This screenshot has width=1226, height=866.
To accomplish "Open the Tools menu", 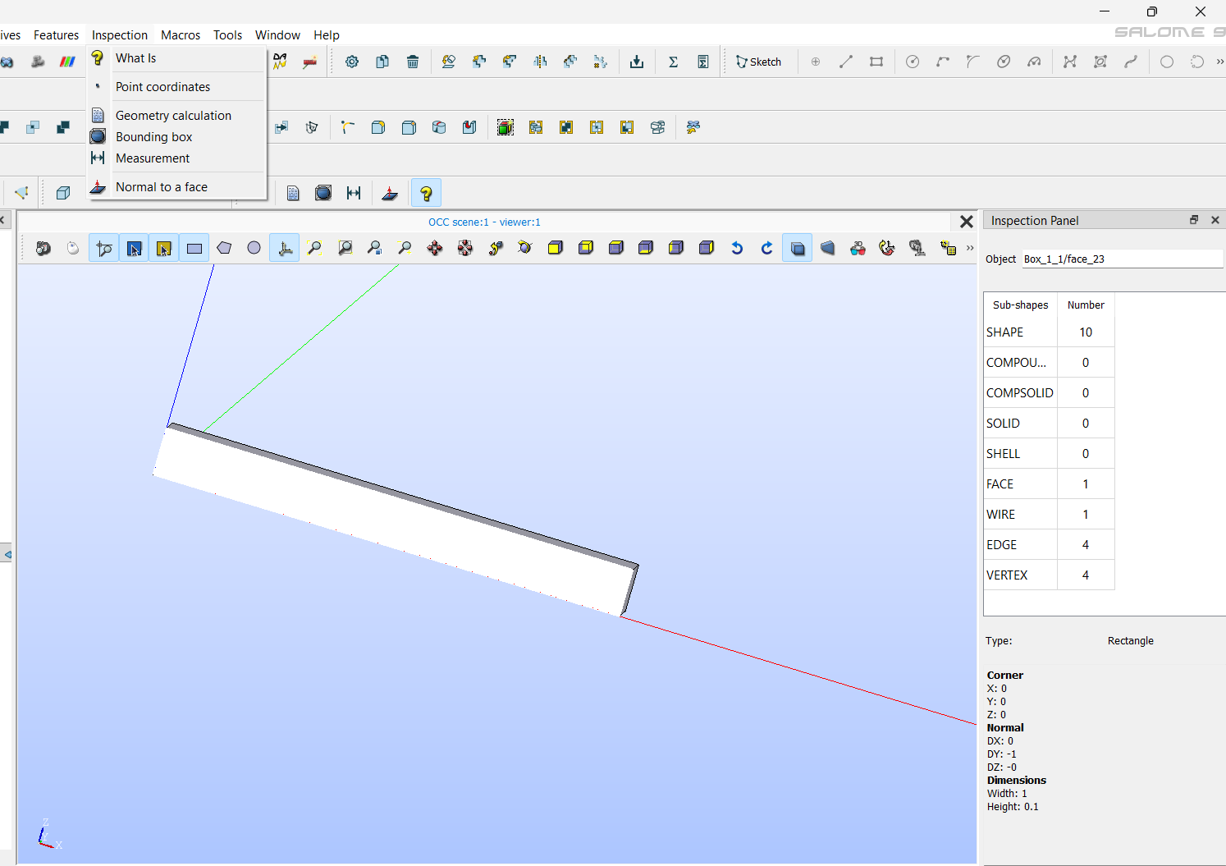I will (x=227, y=35).
